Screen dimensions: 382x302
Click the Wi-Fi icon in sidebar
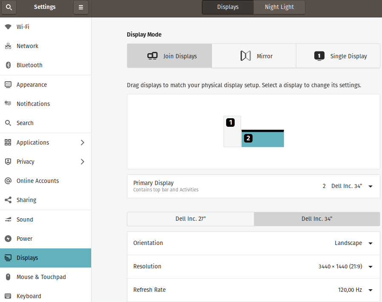(8, 27)
